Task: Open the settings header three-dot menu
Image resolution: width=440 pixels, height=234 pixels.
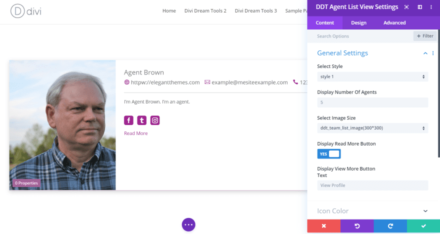Action: coord(431,7)
